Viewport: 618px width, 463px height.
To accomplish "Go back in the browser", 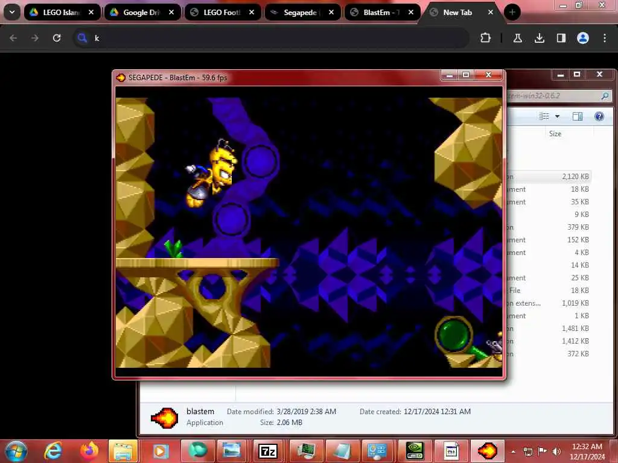I will (x=13, y=38).
